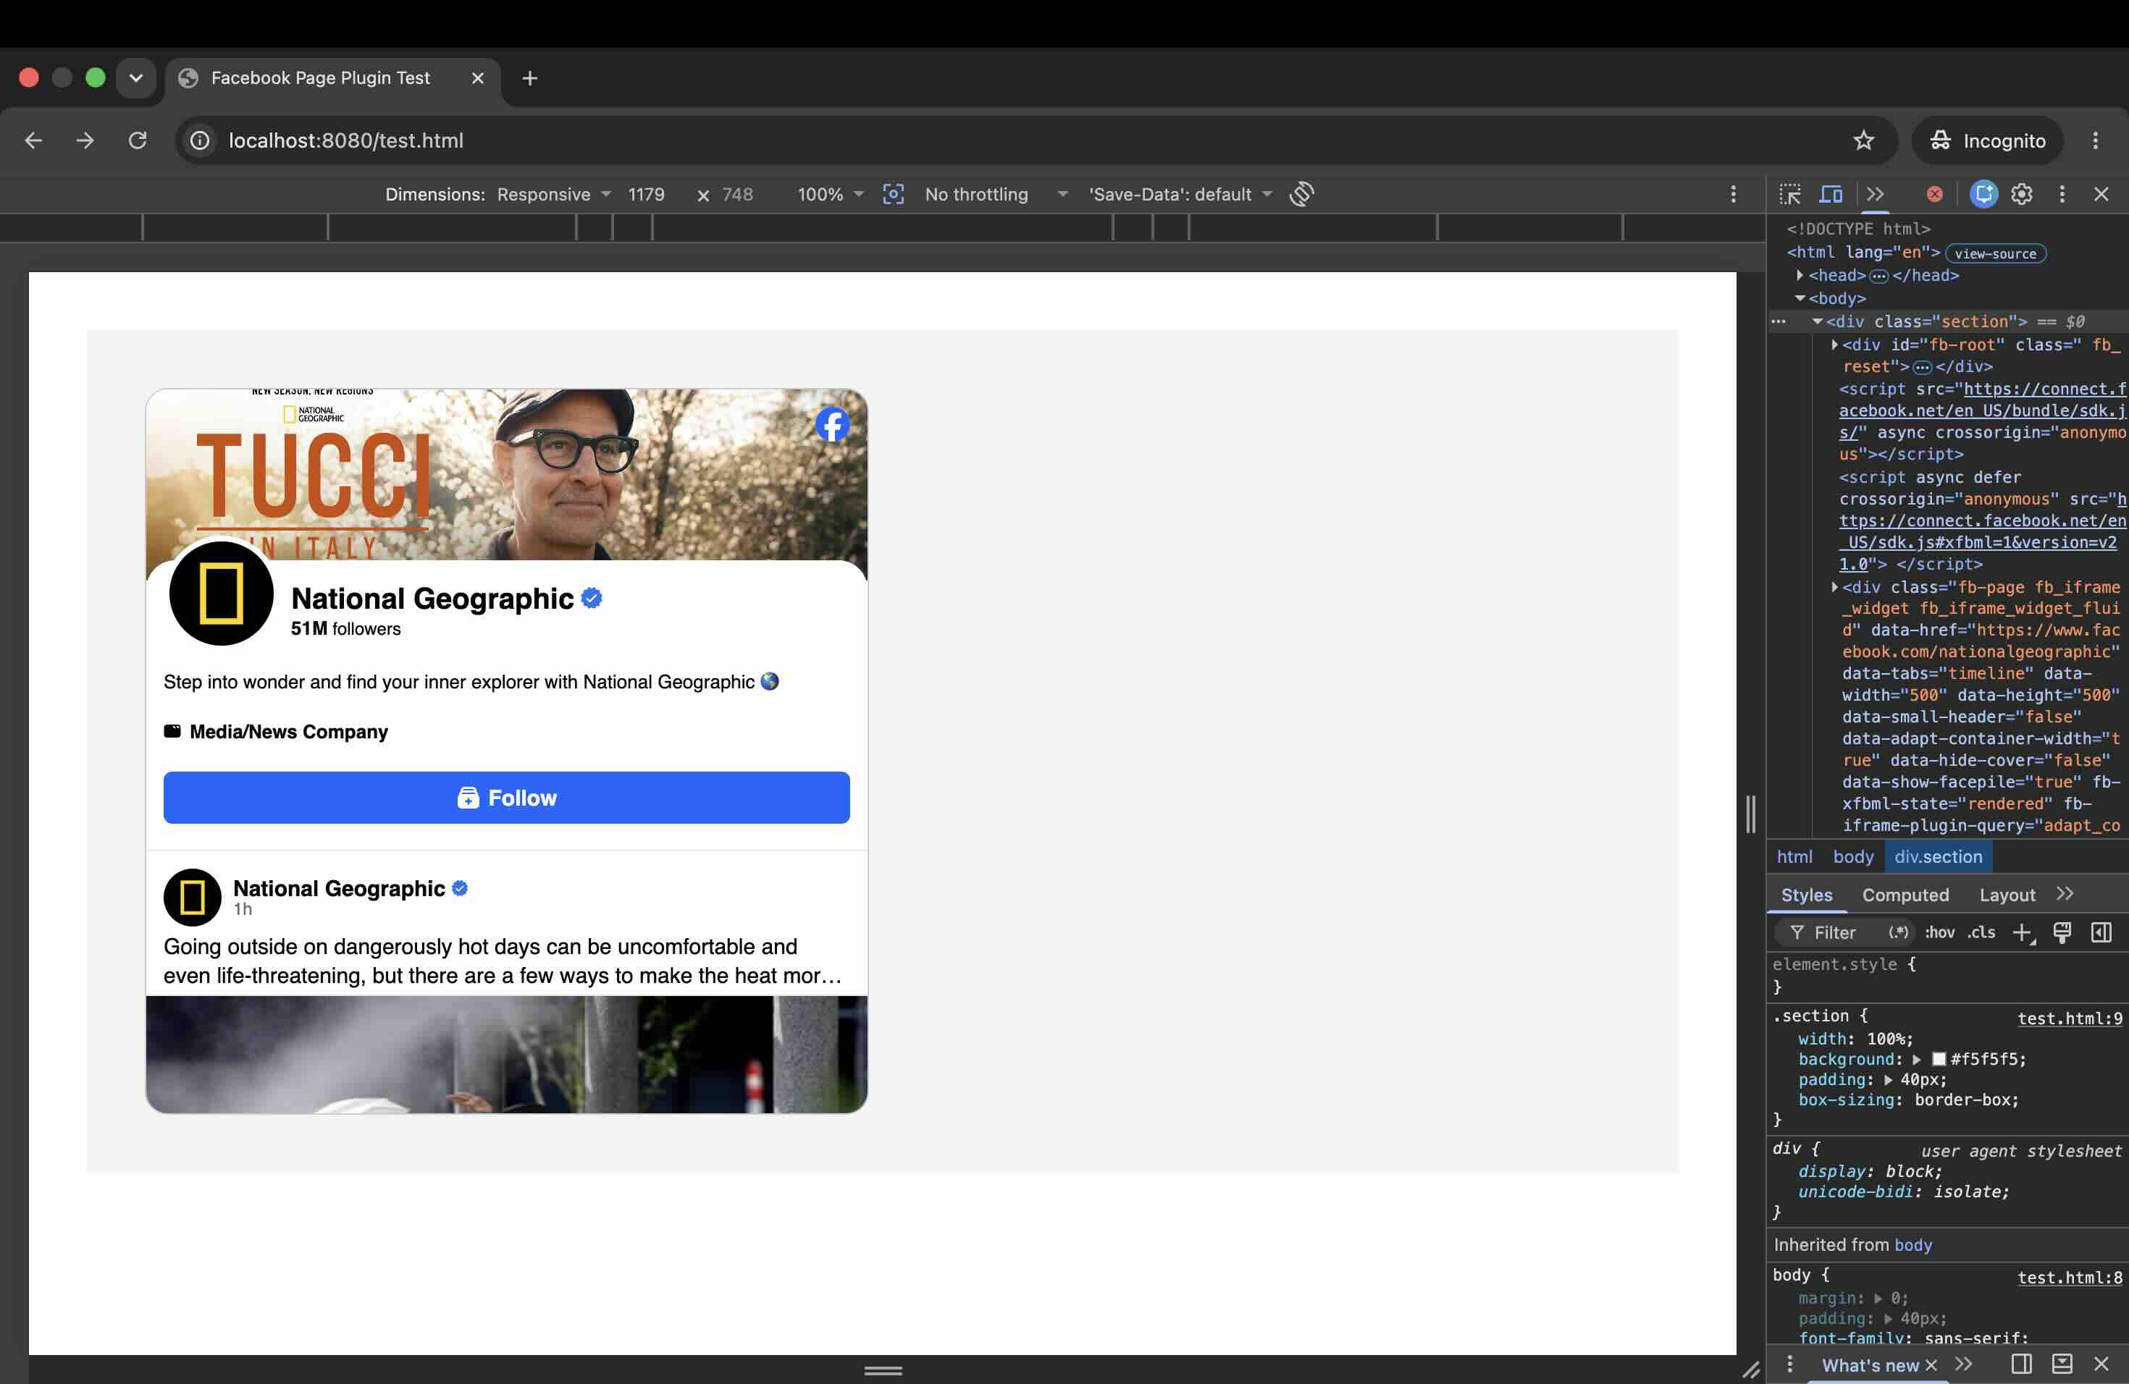Collapse the div class section node
This screenshot has width=2129, height=1384.
[x=1817, y=321]
